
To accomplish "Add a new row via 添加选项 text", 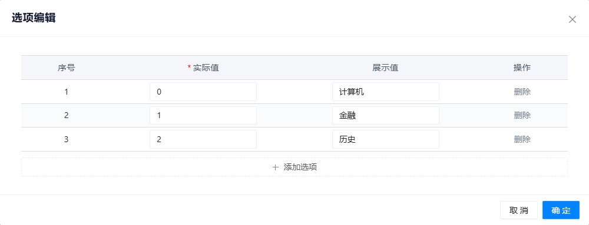I will pyautogui.click(x=300, y=167).
